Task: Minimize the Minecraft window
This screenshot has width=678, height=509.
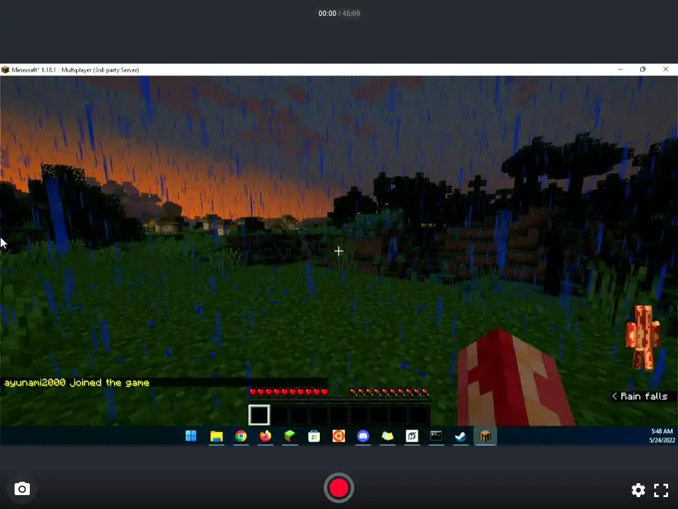Action: 620,69
